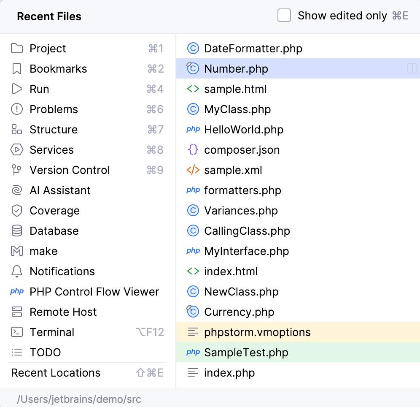Click the Run play triangle icon
Viewport: 420px width, 407px height.
click(x=17, y=89)
